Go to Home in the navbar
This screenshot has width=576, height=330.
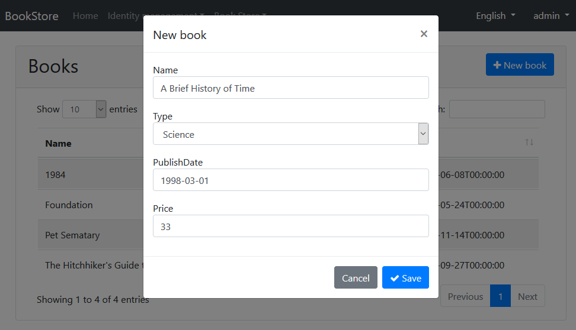click(x=85, y=16)
